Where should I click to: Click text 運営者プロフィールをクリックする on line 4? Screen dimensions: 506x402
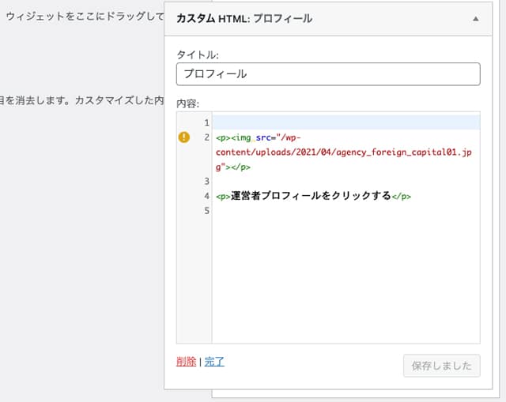(311, 196)
